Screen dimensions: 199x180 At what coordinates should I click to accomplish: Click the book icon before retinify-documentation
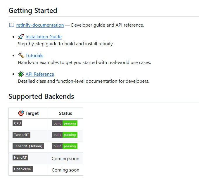pyautogui.click(x=12, y=25)
